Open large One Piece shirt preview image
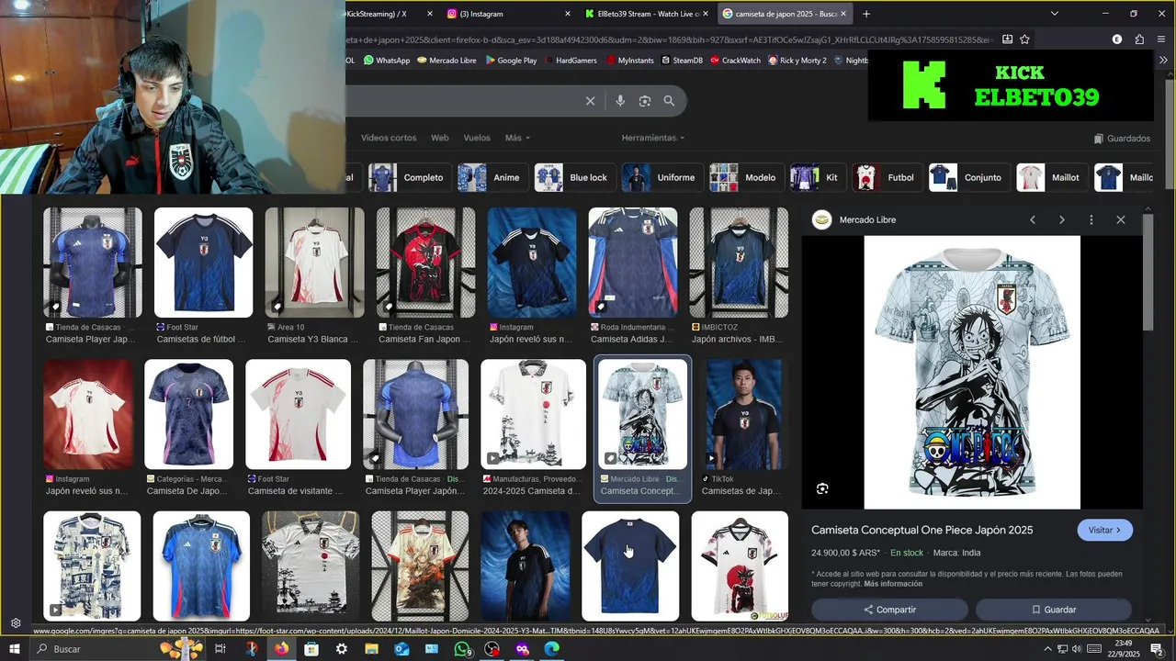The height and width of the screenshot is (661, 1176). (972, 372)
